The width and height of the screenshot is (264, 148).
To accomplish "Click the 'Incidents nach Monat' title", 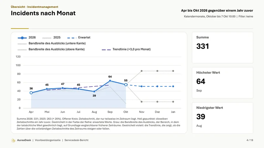I will (x=43, y=13).
